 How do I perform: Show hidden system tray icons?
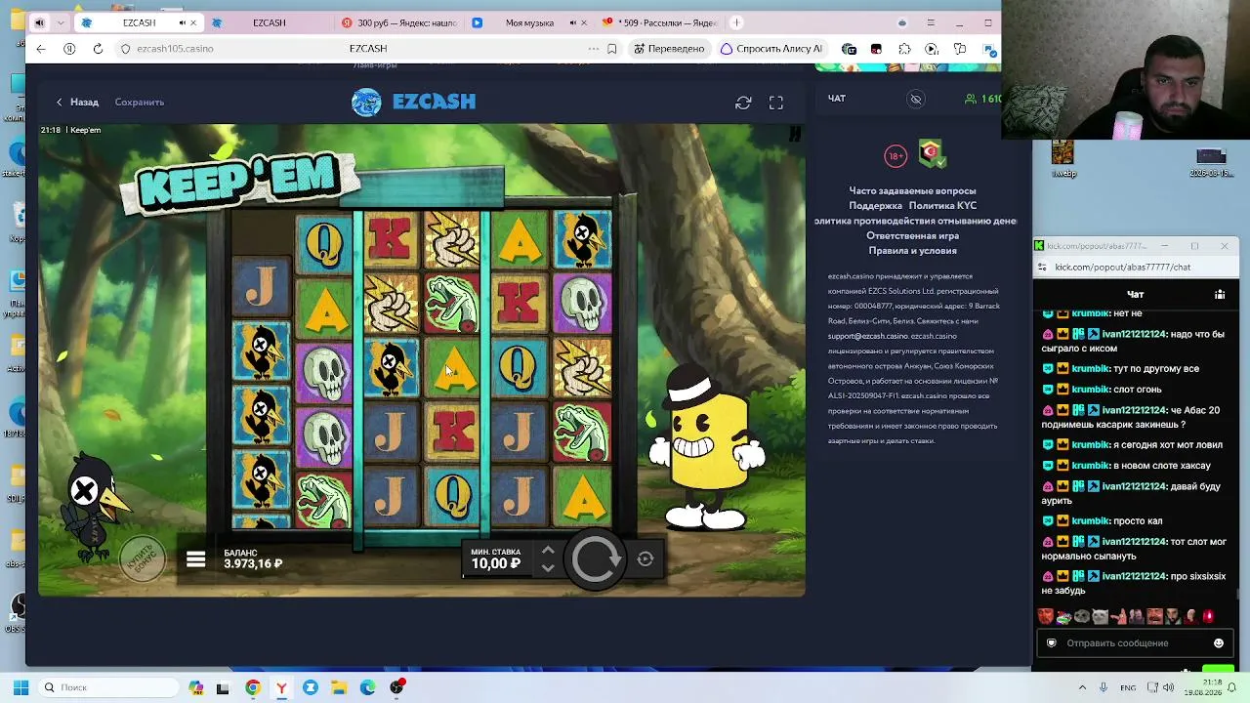pyautogui.click(x=1082, y=687)
